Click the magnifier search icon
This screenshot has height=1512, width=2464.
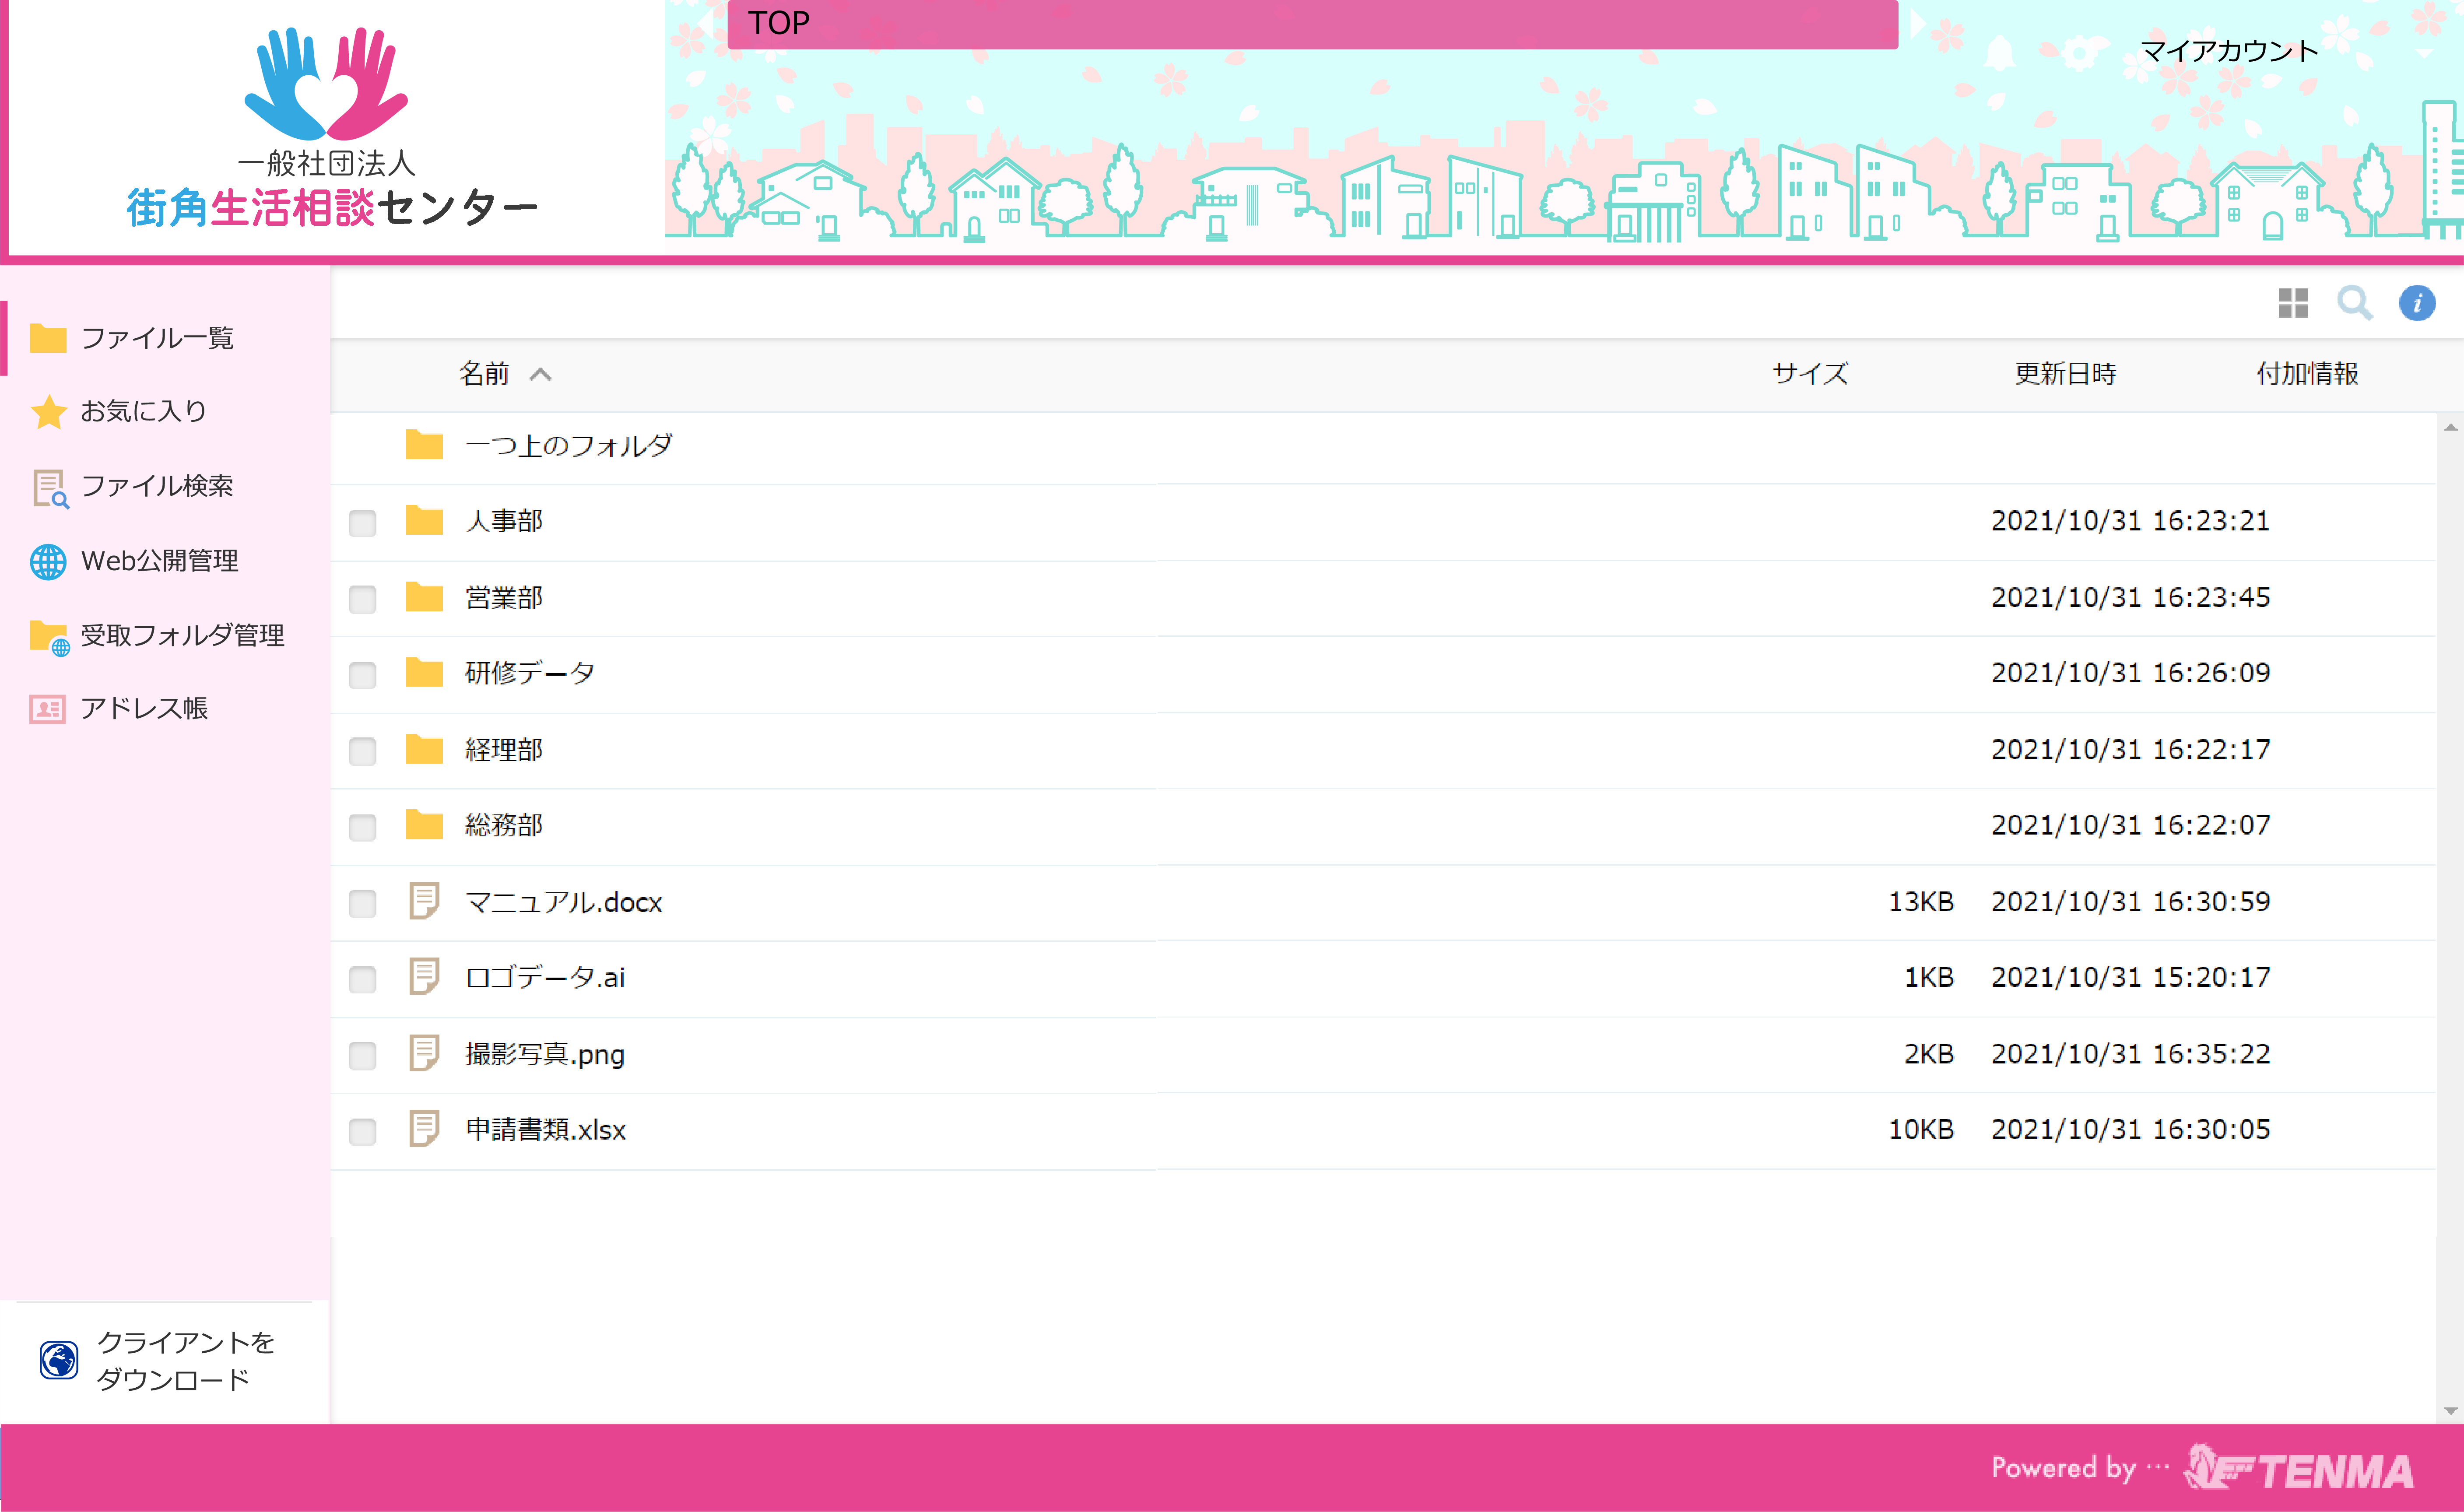coord(2354,302)
